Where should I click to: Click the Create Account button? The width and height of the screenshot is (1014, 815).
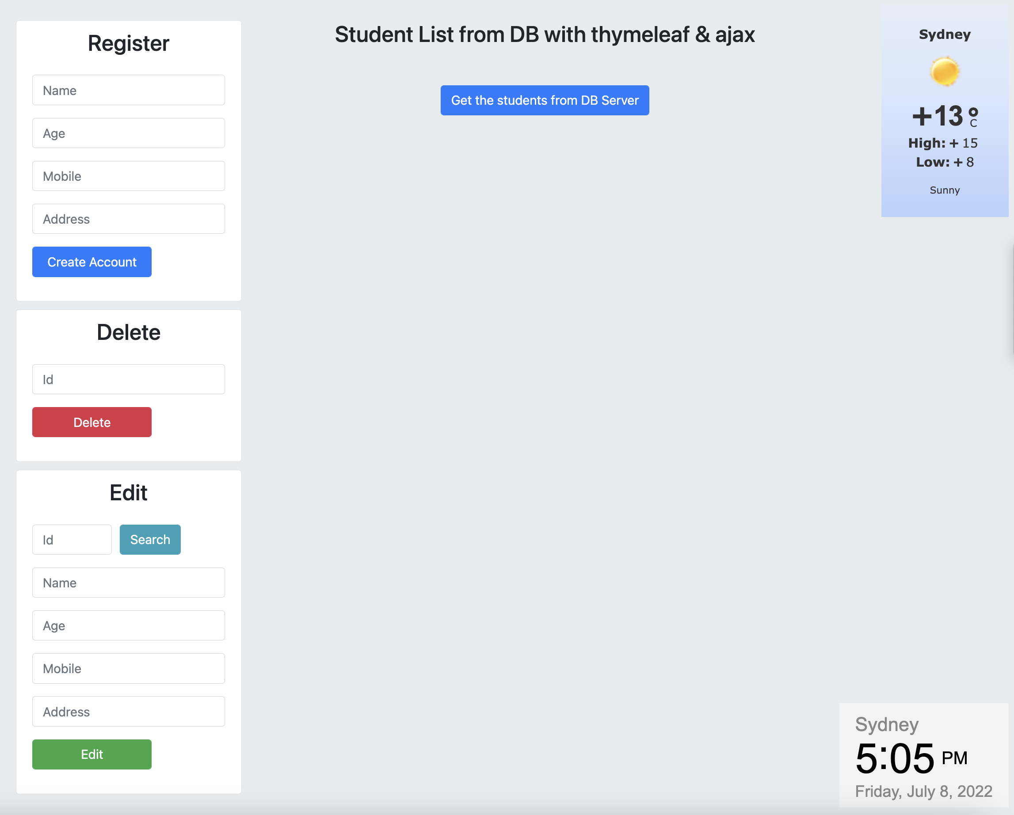click(91, 262)
